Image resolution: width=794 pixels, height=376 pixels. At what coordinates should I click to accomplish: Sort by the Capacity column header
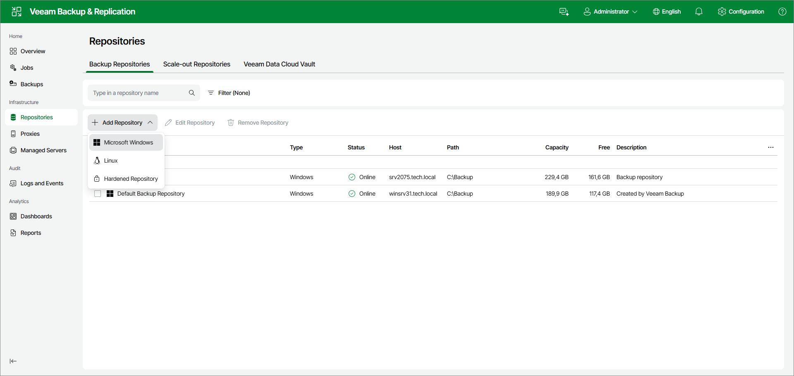(x=557, y=147)
